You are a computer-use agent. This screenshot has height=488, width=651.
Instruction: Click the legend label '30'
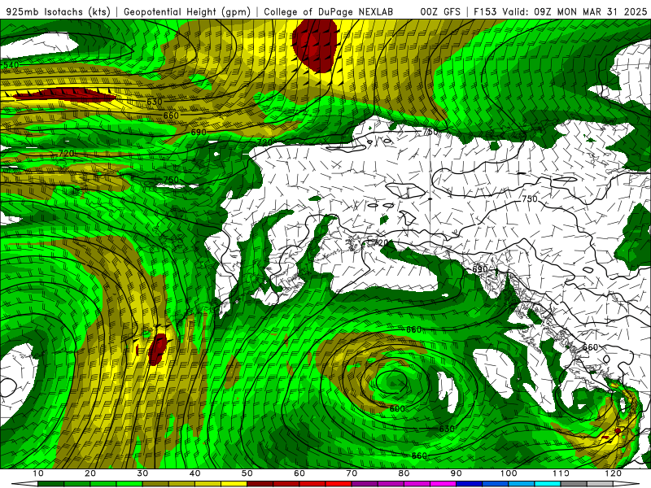click(142, 473)
